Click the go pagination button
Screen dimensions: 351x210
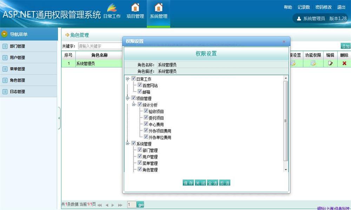coord(140,205)
